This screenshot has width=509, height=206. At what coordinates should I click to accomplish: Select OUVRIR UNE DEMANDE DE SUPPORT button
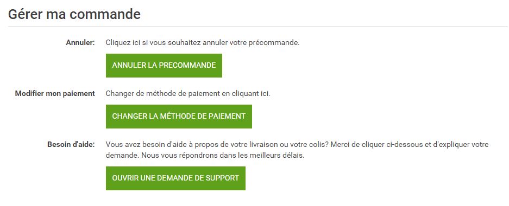175,178
